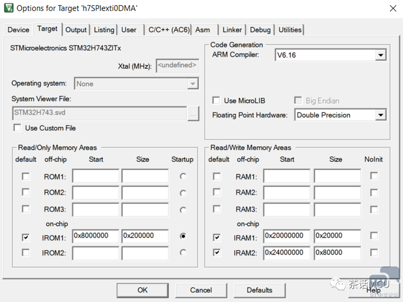This screenshot has width=403, height=302.
Task: Click the System Viewer File field
Action: click(x=100, y=113)
